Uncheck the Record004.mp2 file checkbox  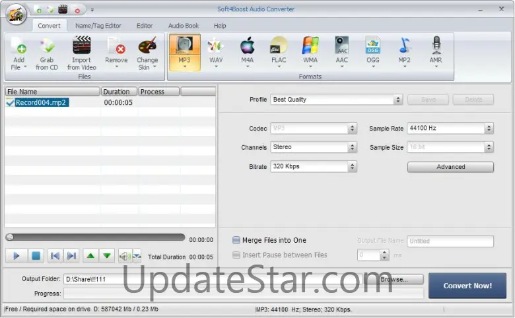pyautogui.click(x=10, y=103)
